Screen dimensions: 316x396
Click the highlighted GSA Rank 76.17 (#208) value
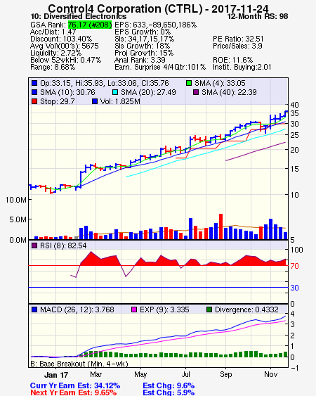click(90, 25)
